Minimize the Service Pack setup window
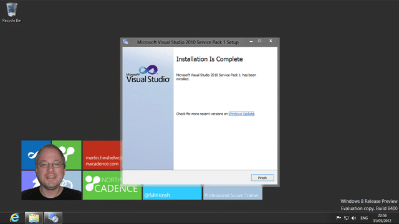Viewport: 399px width, 224px height. point(251,41)
